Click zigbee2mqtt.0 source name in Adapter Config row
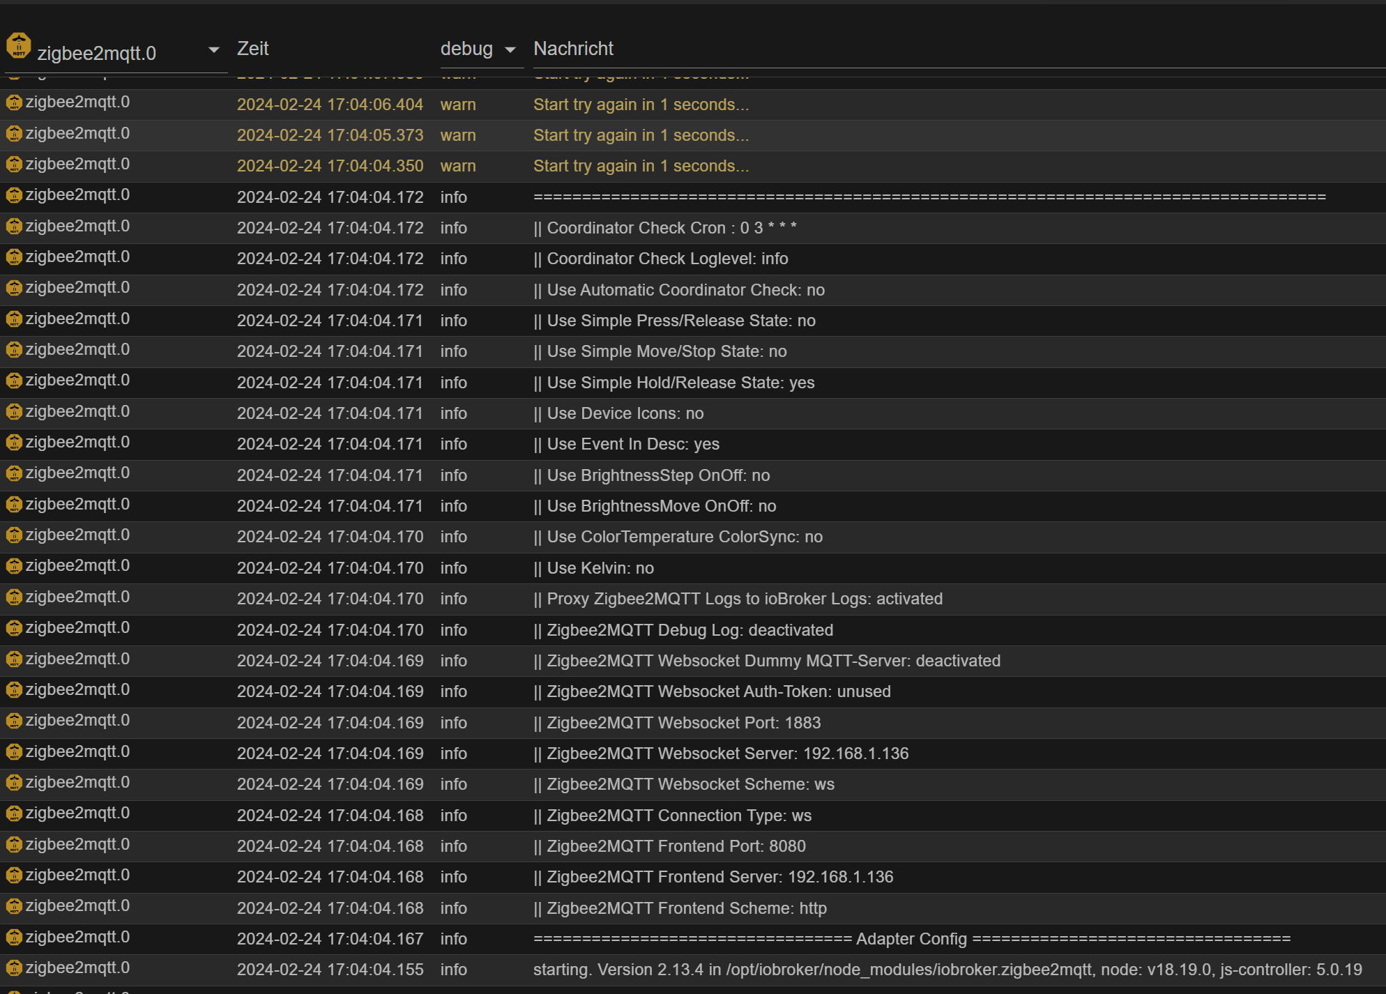The height and width of the screenshot is (994, 1386). tap(77, 937)
